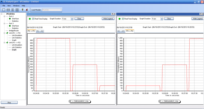
Task: Select the single window layout icon
Action: (x=4, y=10)
